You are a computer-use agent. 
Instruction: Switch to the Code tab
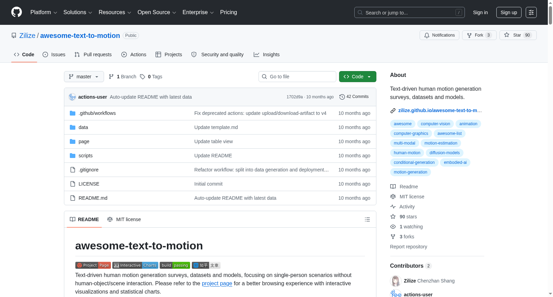click(24, 55)
